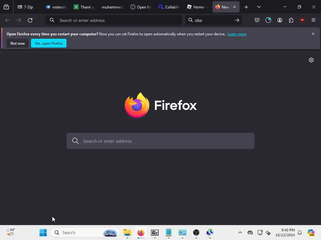The width and height of the screenshot is (321, 240).
Task: Open the Windows Start menu
Action: (43, 232)
